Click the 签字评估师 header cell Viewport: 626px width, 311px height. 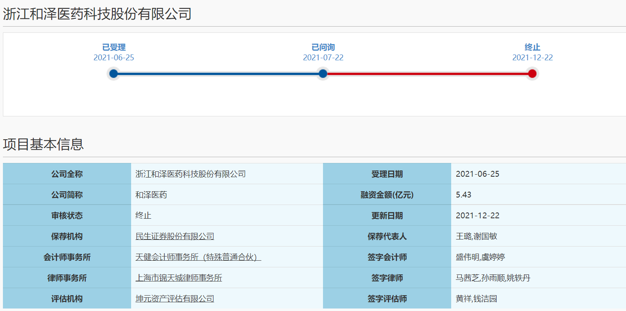click(387, 299)
